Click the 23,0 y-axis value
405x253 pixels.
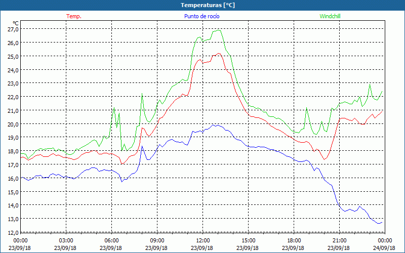[x=13, y=83]
